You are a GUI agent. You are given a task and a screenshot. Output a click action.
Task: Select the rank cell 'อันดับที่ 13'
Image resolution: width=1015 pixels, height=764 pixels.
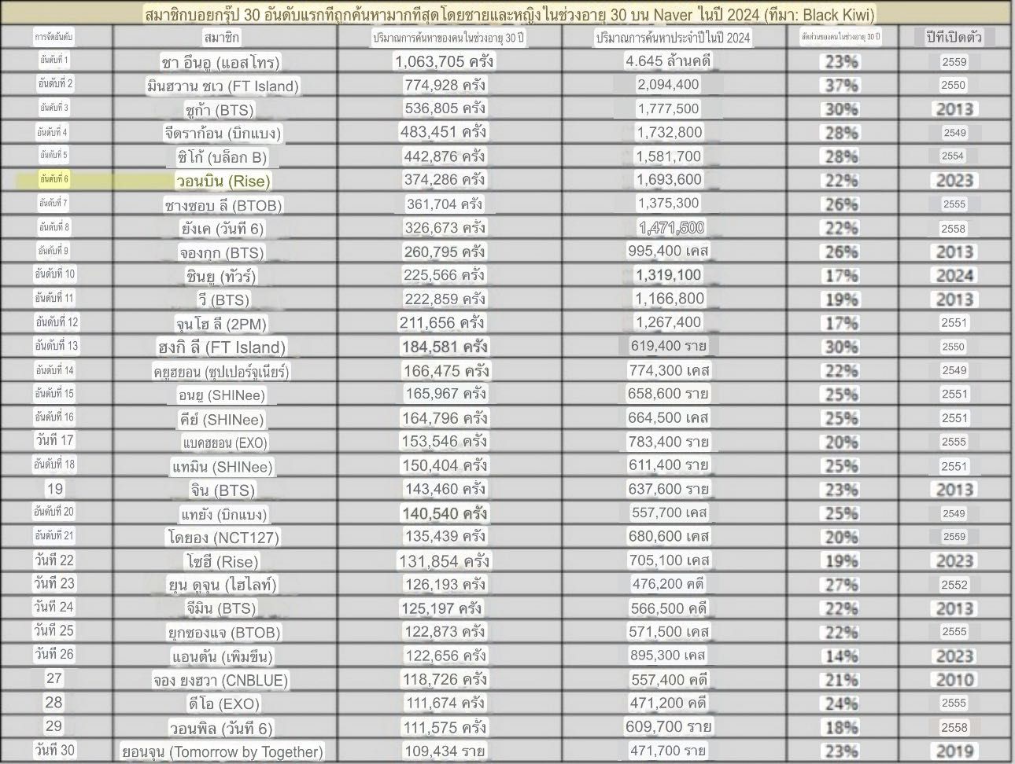point(56,346)
